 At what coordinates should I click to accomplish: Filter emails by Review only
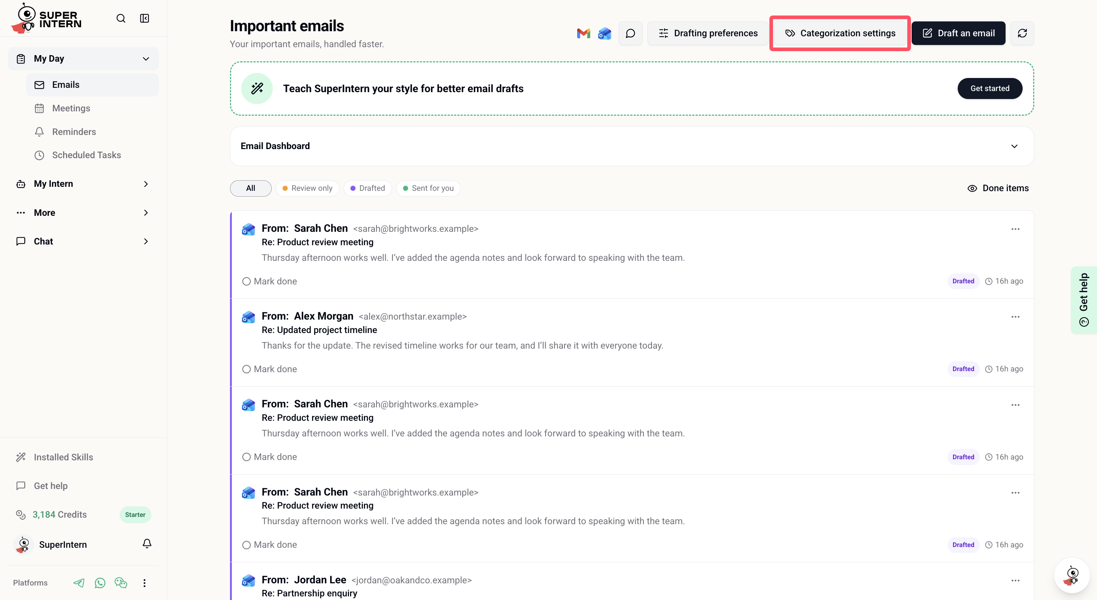tap(307, 188)
